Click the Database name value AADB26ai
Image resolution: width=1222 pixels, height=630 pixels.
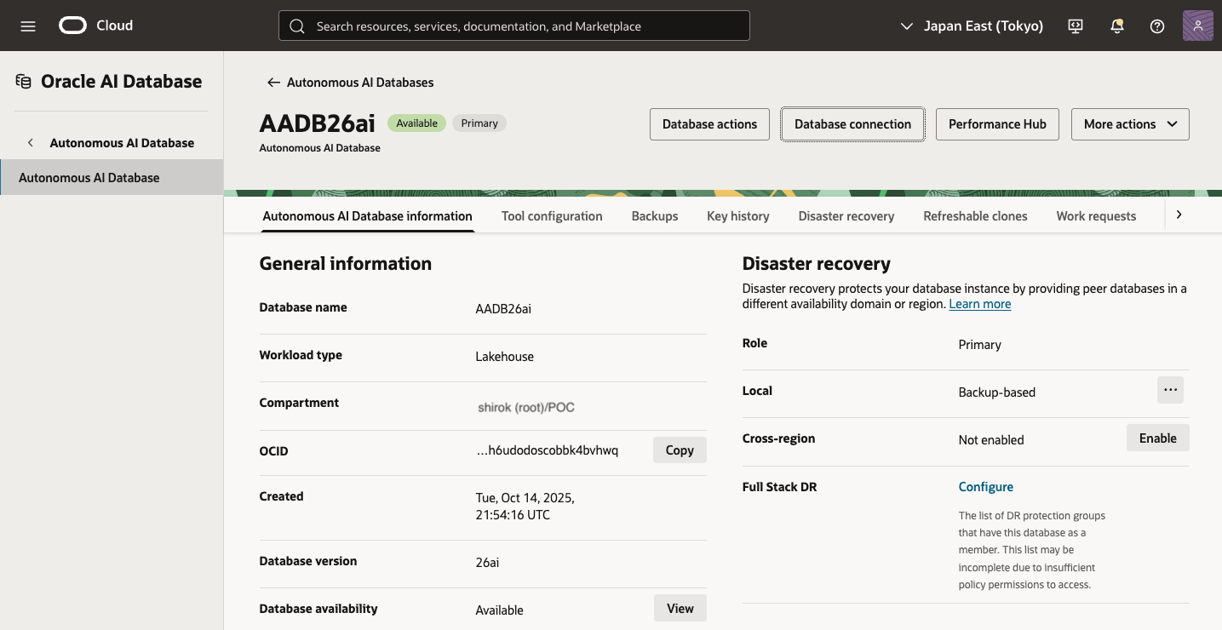503,309
